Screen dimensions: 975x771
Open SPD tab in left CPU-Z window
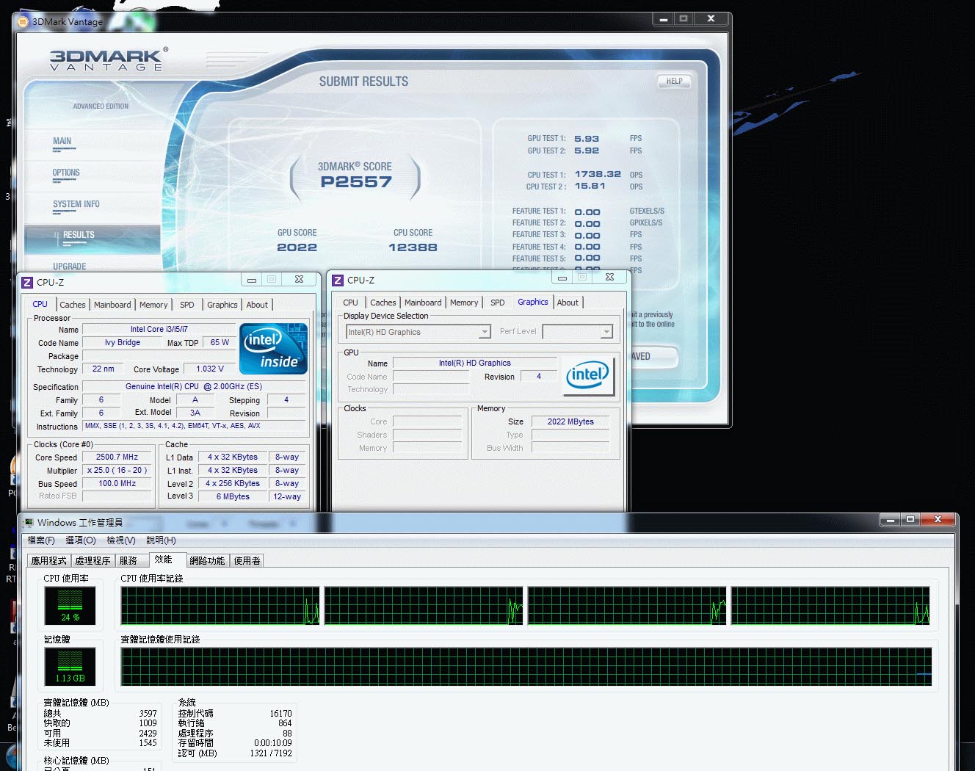[187, 305]
